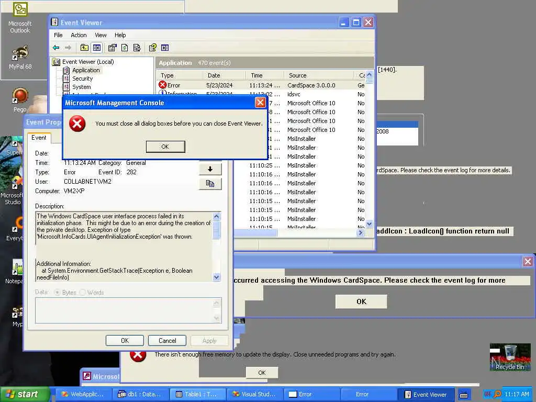The width and height of the screenshot is (536, 402).
Task: Open the Pego desktop icon
Action: (20, 100)
